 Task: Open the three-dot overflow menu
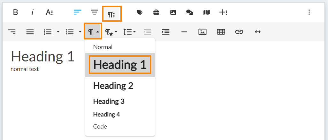309,12
